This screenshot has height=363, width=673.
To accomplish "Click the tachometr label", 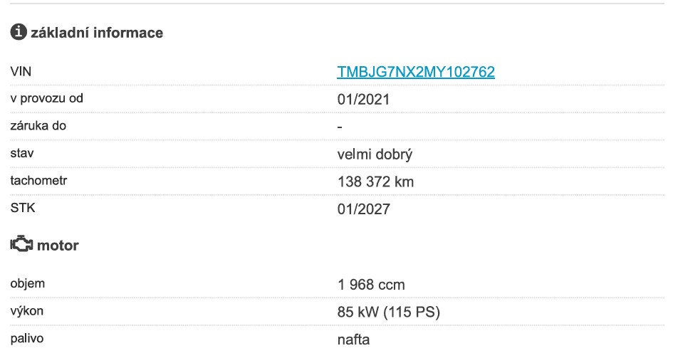I will tap(38, 181).
